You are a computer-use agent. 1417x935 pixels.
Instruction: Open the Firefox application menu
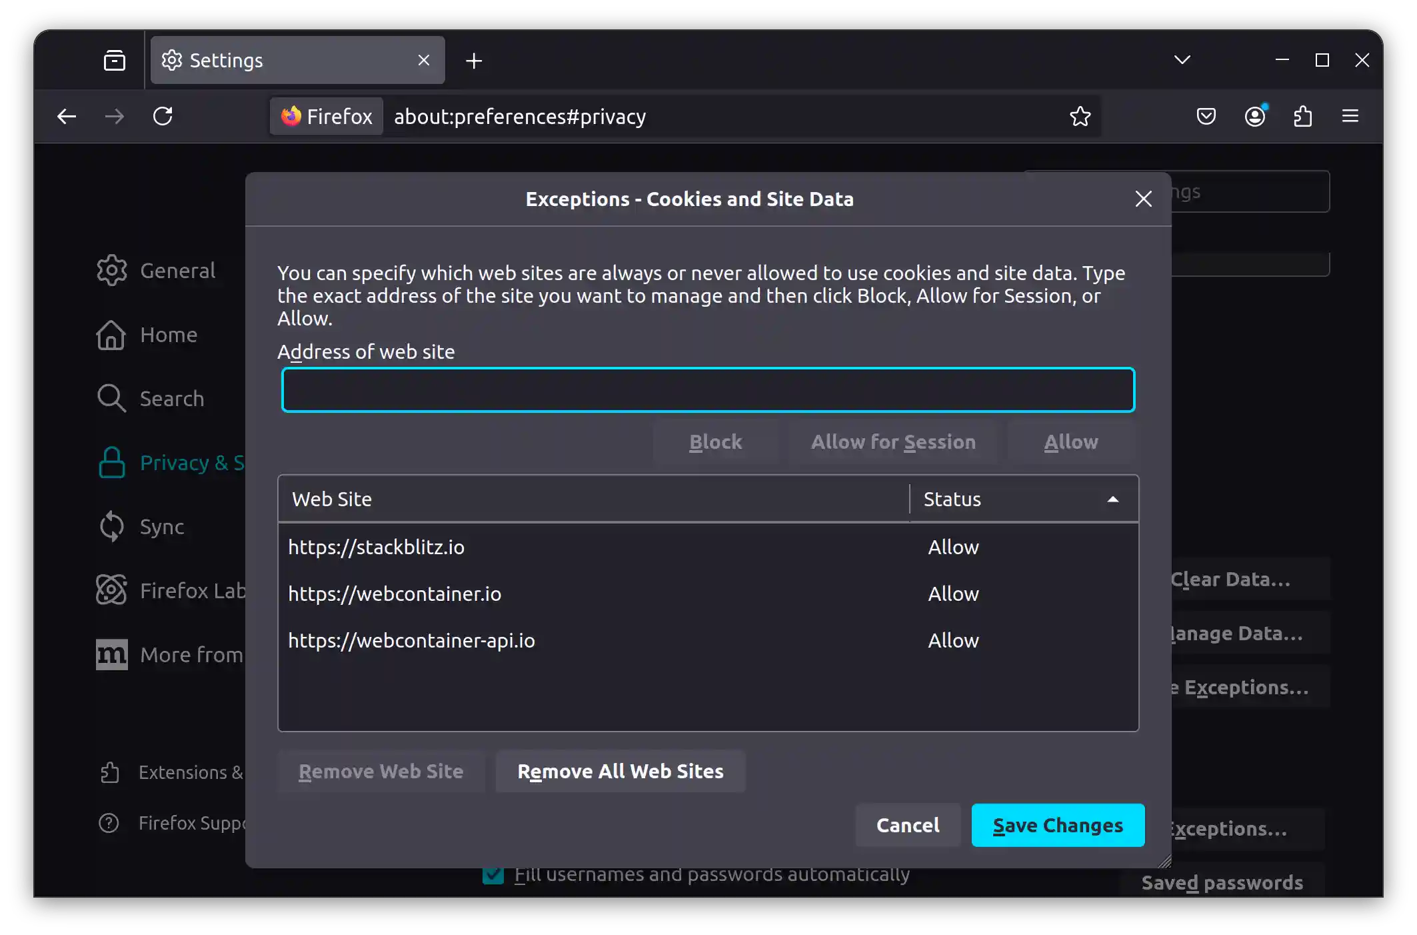(x=1350, y=116)
